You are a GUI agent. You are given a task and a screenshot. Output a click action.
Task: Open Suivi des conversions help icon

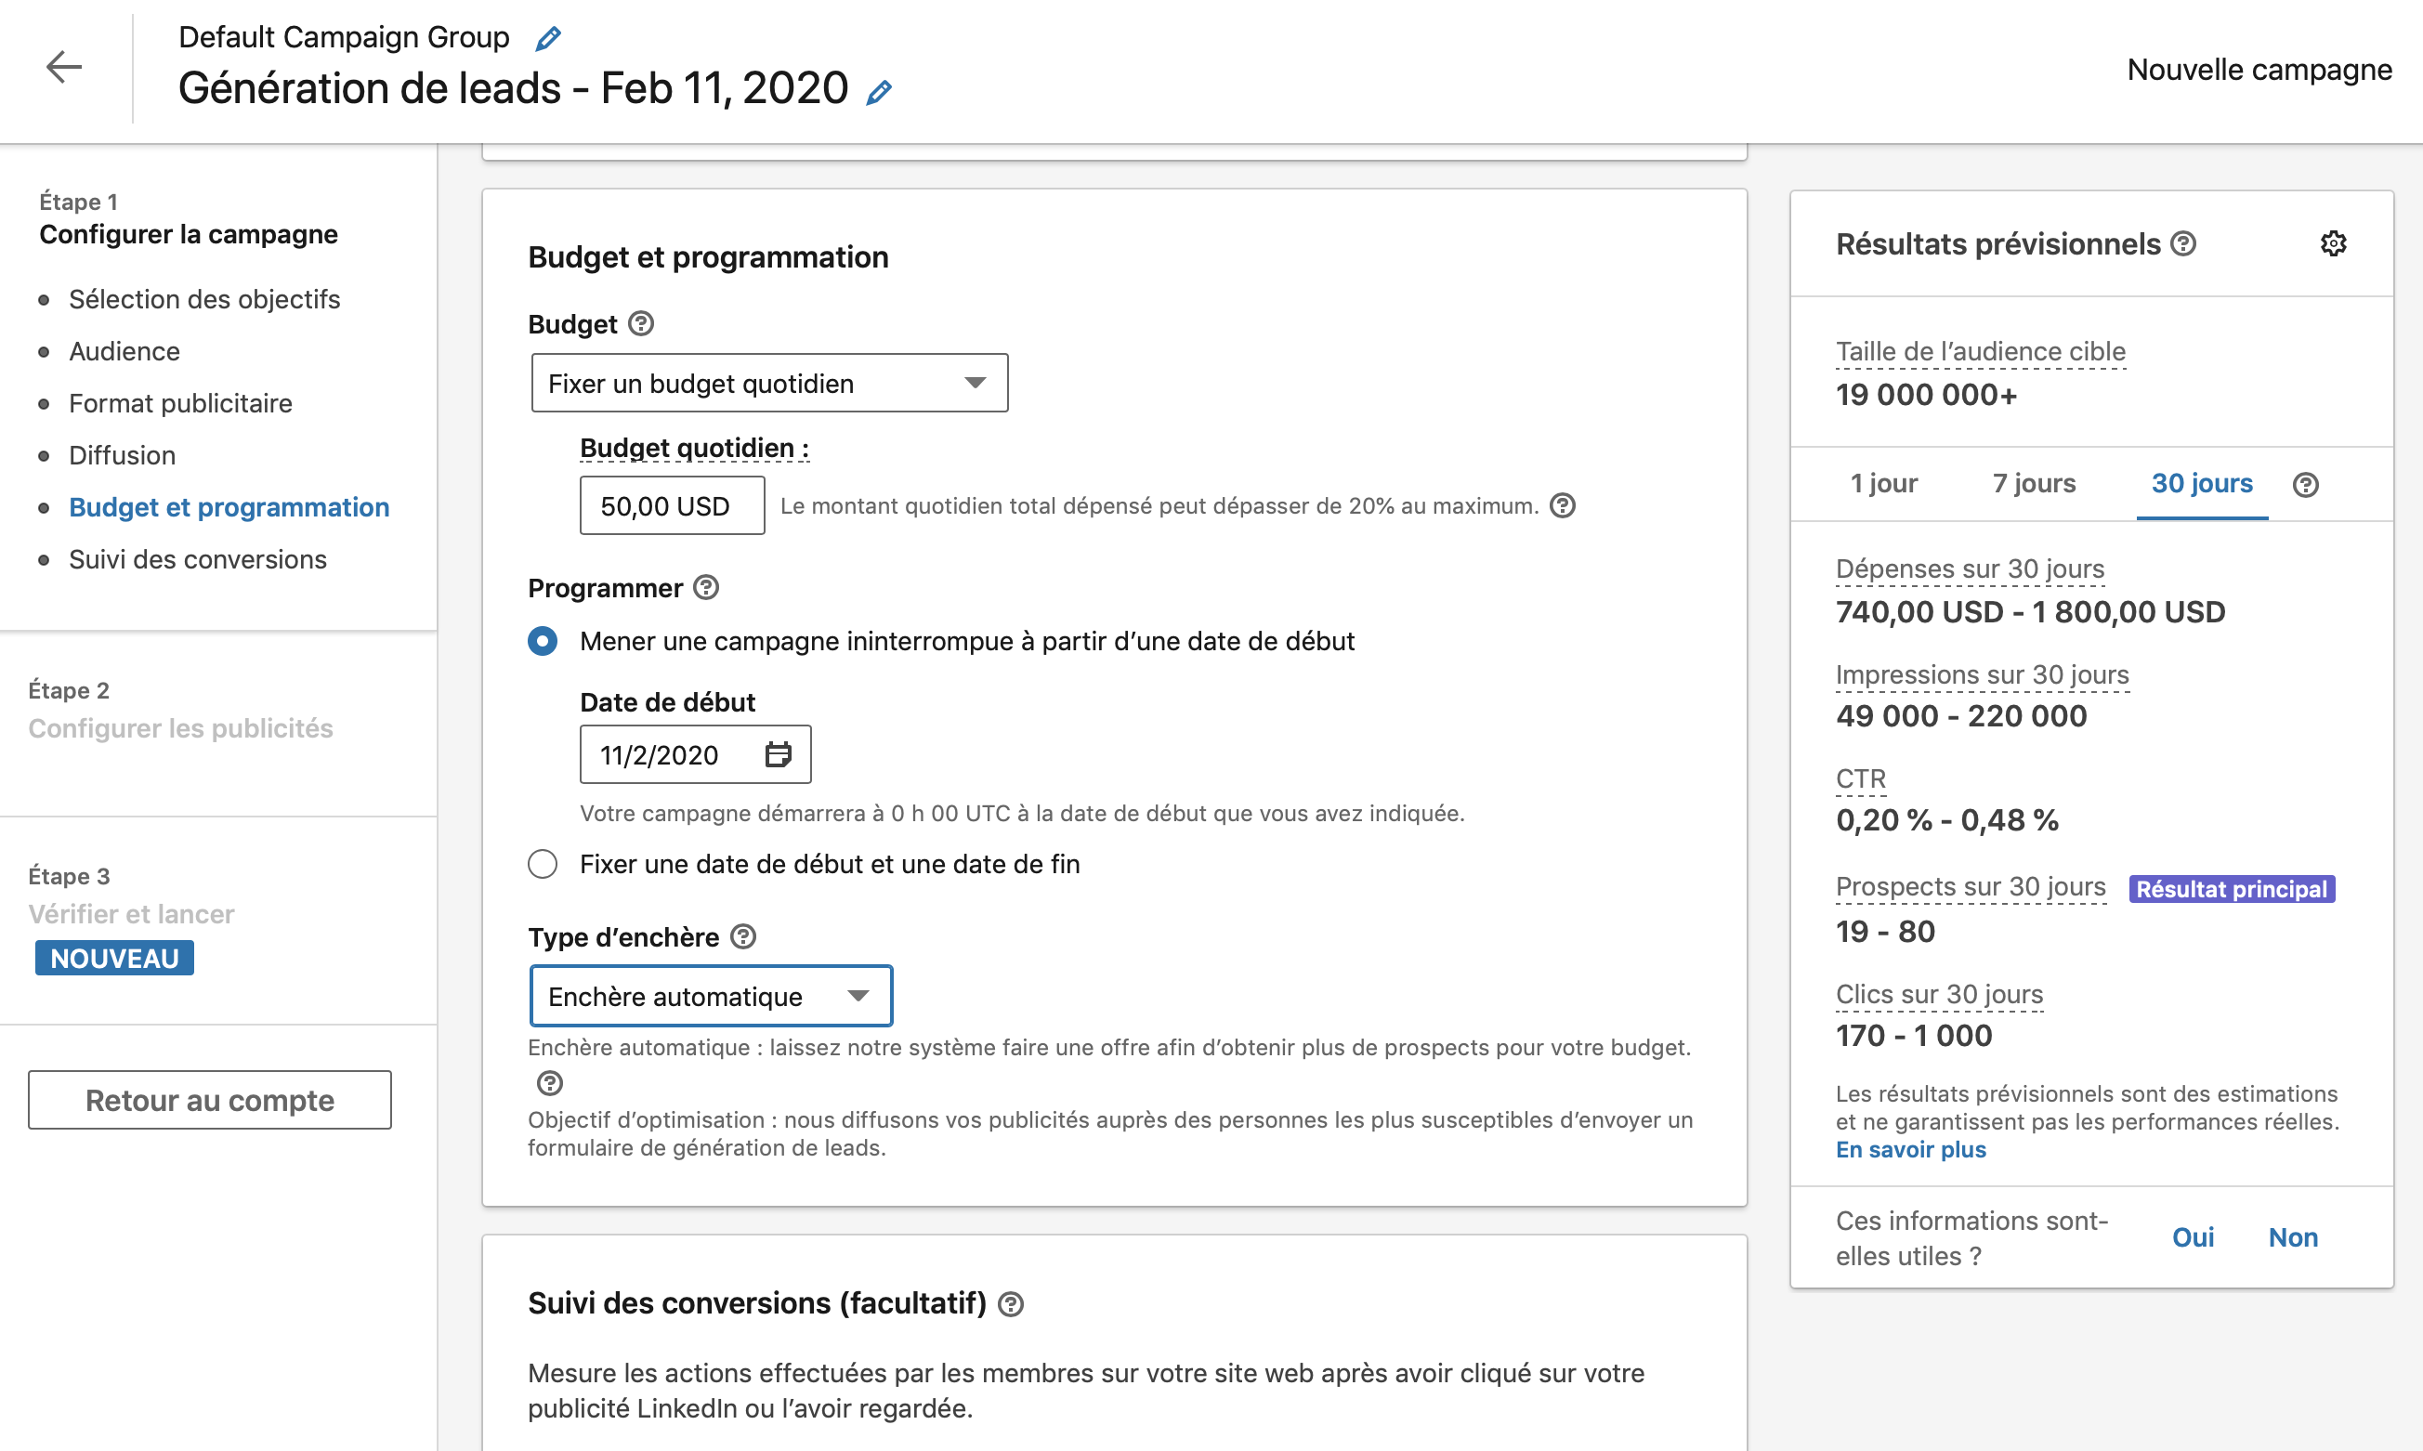[1010, 1303]
